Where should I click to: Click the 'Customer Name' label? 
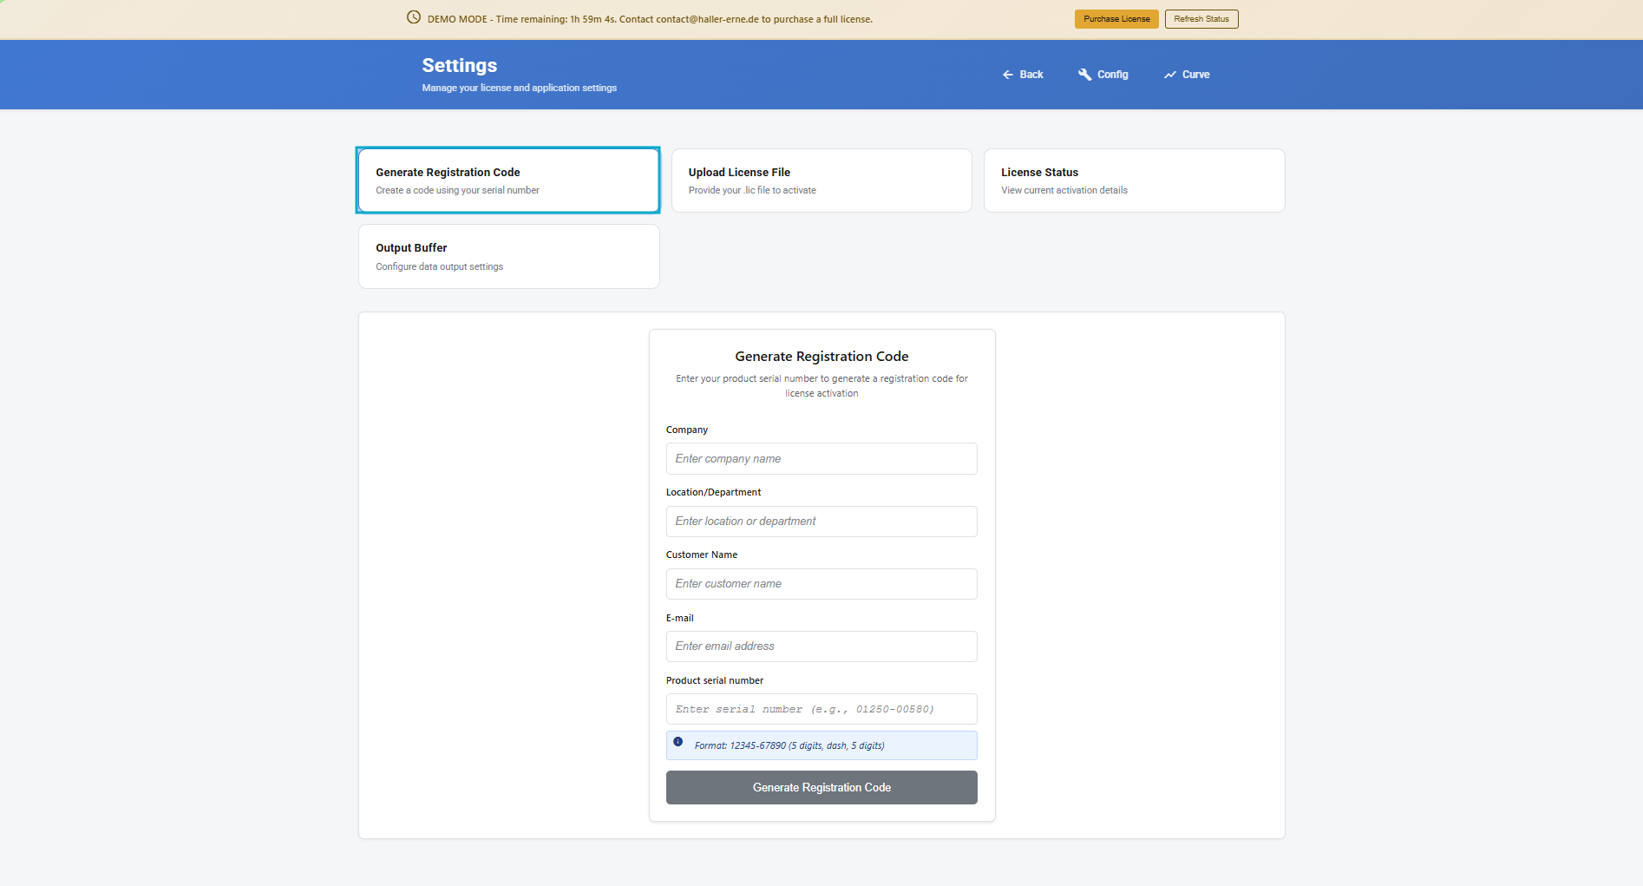[702, 555]
